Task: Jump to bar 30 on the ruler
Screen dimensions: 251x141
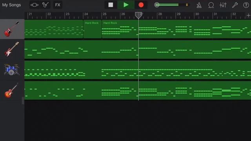Action: click(x=197, y=14)
